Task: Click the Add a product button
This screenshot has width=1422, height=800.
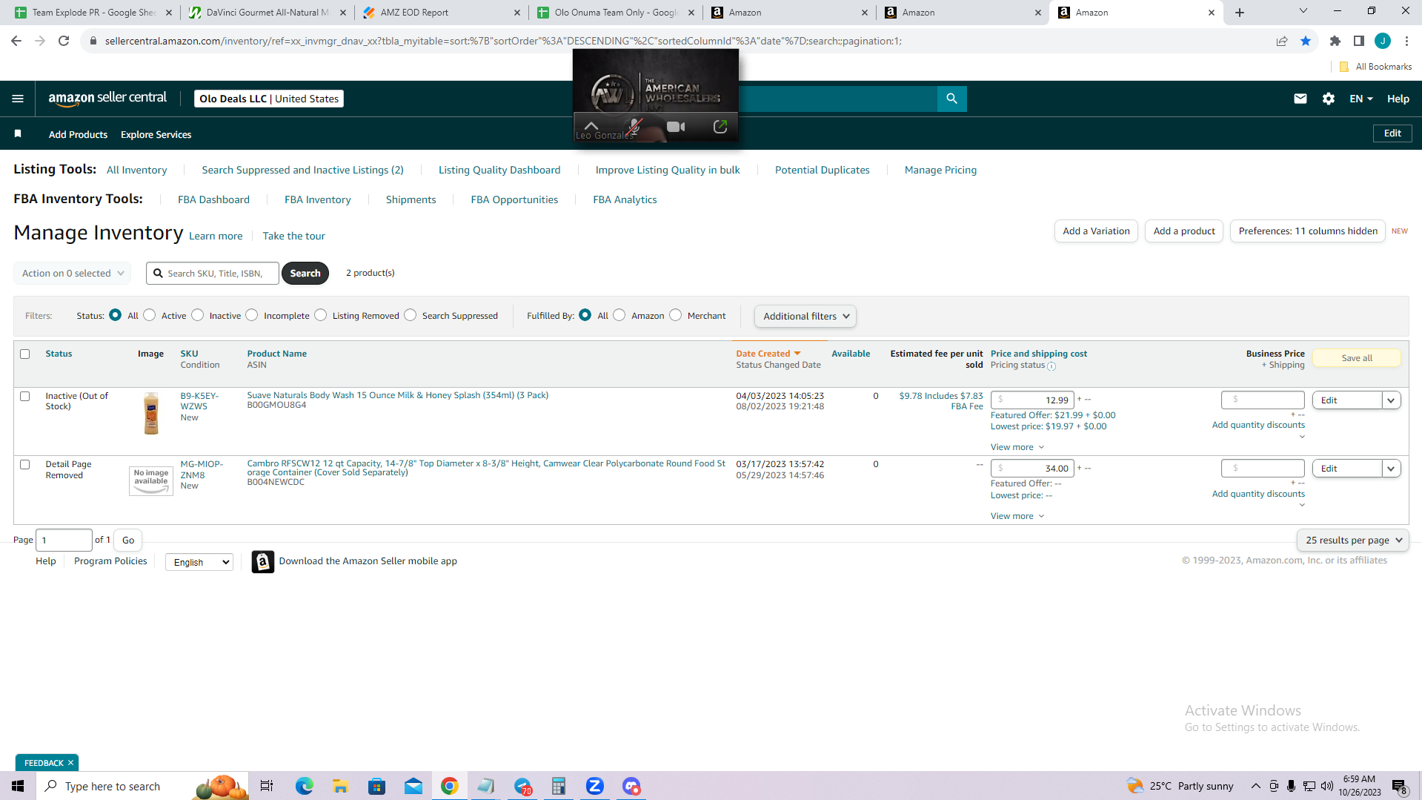Action: tap(1184, 231)
